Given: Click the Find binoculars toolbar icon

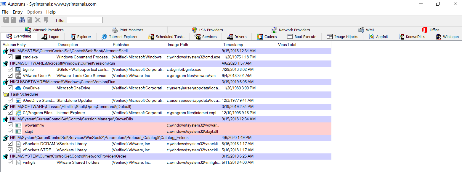Looking at the screenshot, I should [x=22, y=20].
